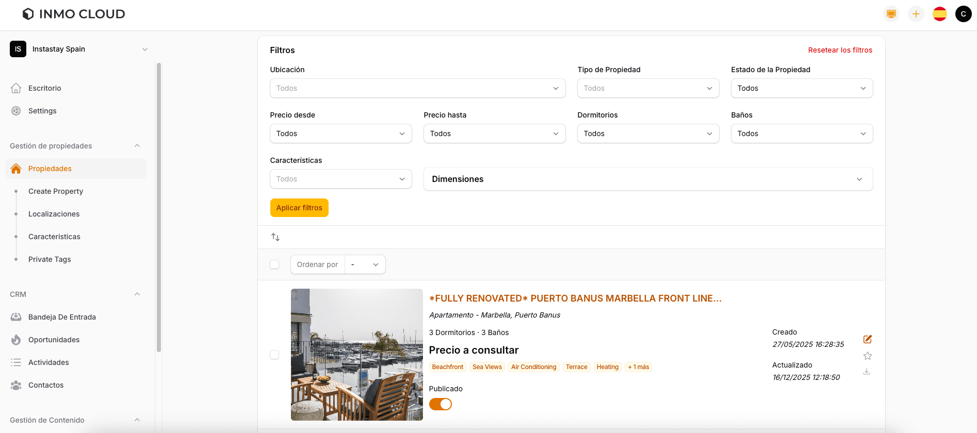Viewport: 977px width, 433px height.
Task: Open Bandeja De Entrada in sidebar
Action: [x=62, y=317]
